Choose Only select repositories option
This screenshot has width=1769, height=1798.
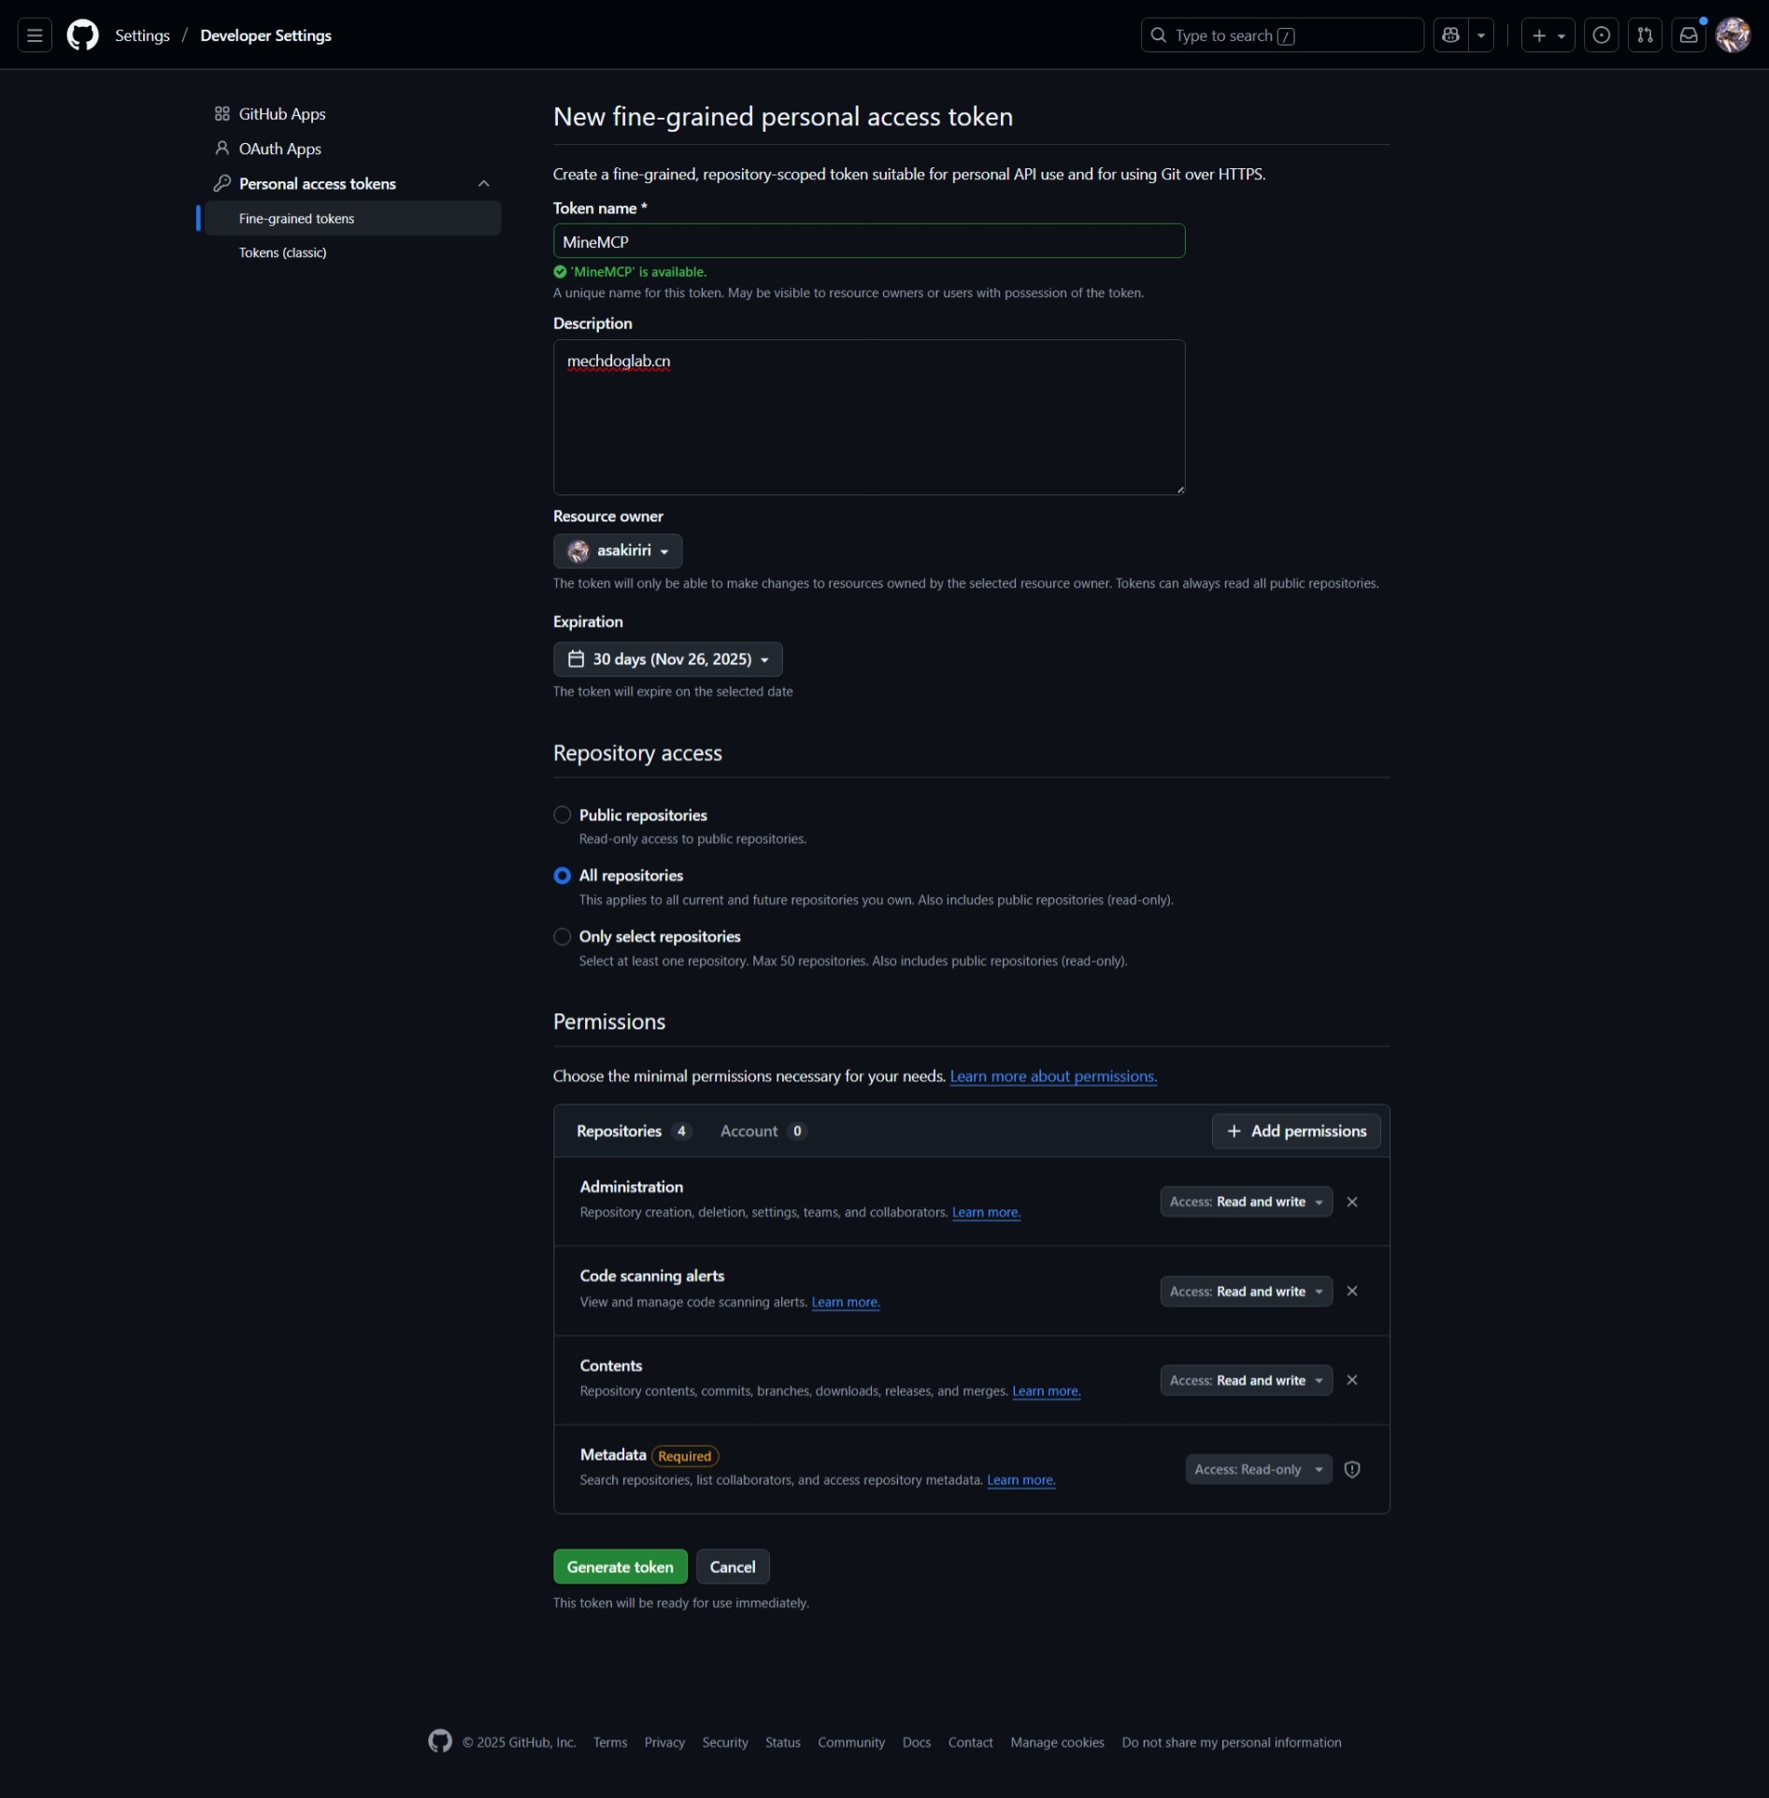(x=562, y=936)
